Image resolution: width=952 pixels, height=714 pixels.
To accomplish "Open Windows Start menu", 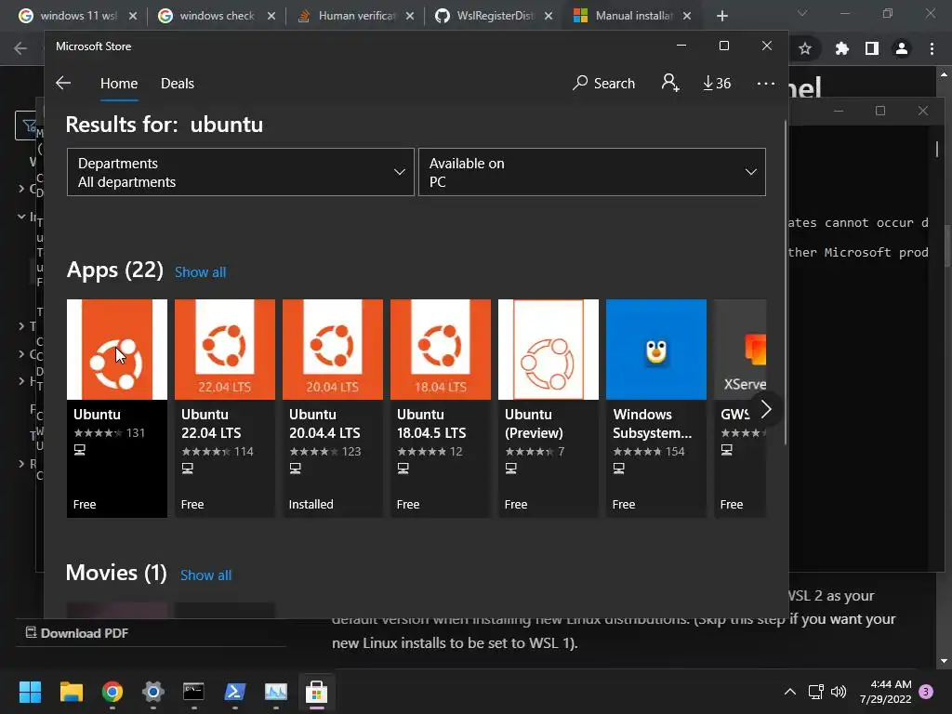I will point(30,692).
